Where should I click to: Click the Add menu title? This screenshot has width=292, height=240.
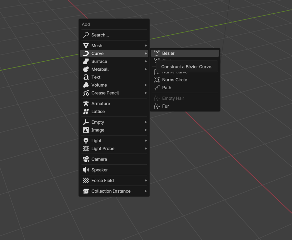[x=86, y=24]
